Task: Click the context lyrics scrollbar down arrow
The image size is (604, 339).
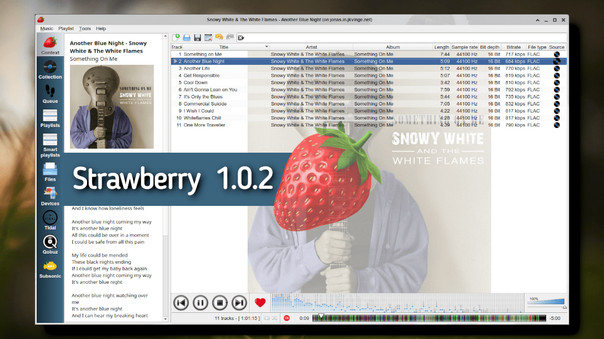Action: [166, 318]
